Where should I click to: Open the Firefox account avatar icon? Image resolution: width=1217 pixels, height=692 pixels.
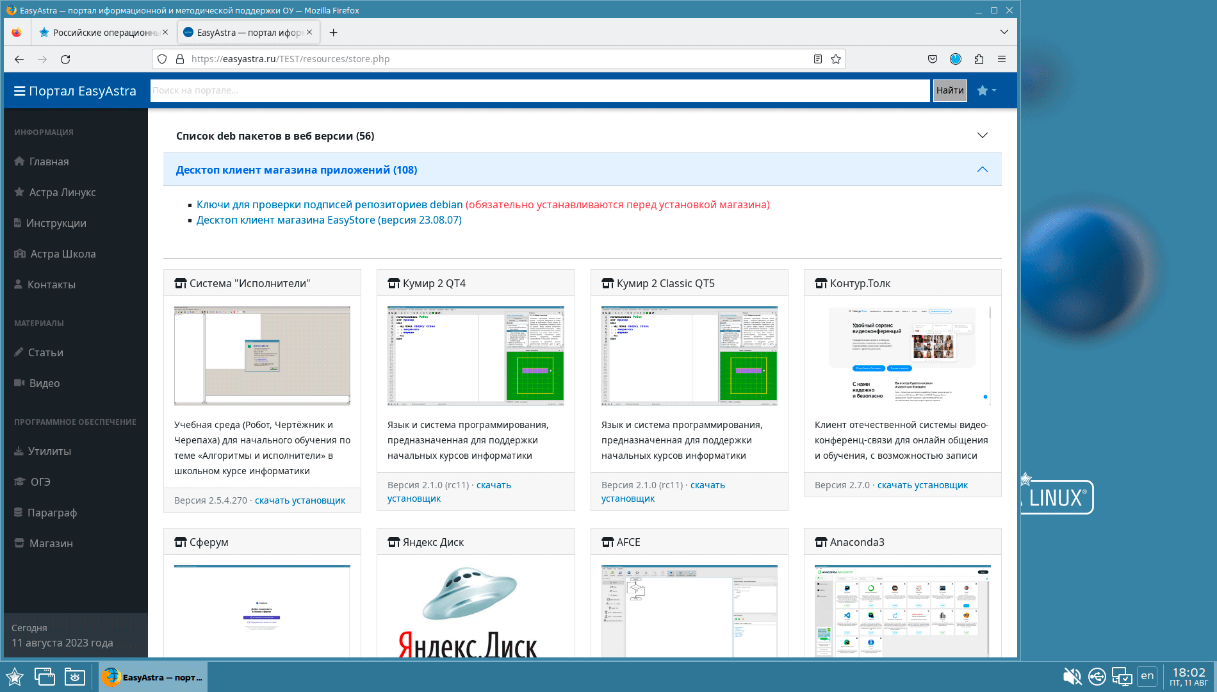pyautogui.click(x=956, y=59)
